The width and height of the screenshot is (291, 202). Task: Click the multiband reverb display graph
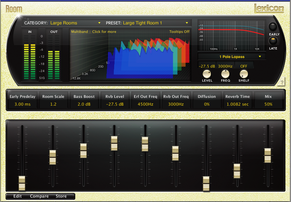141,57
